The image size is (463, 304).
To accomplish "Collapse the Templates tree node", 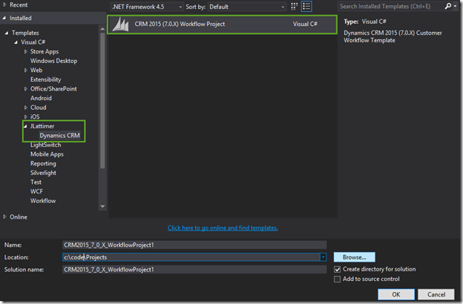I will (x=7, y=33).
